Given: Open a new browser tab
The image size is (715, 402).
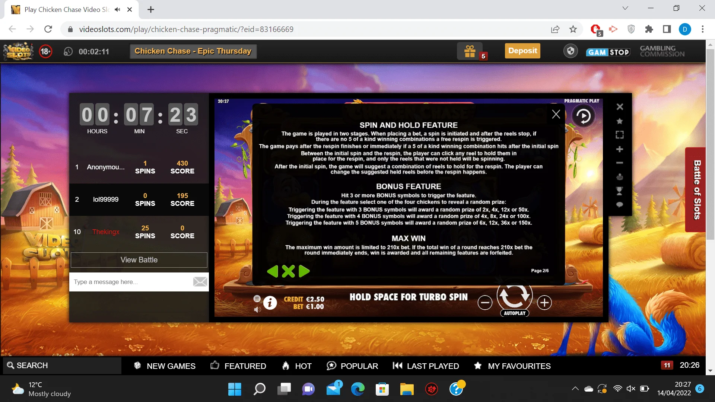Looking at the screenshot, I should (x=151, y=10).
